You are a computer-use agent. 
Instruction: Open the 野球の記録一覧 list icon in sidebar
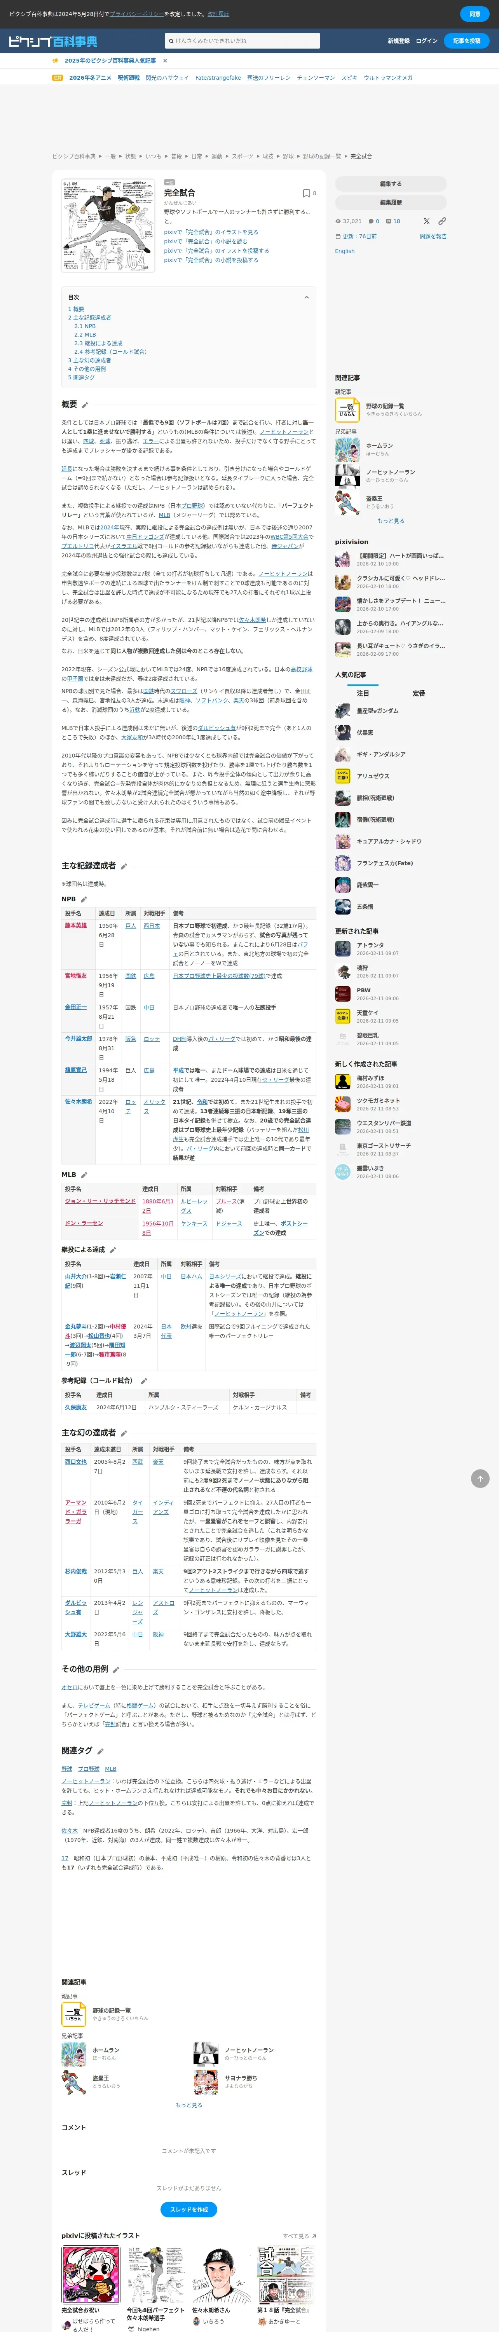click(347, 409)
